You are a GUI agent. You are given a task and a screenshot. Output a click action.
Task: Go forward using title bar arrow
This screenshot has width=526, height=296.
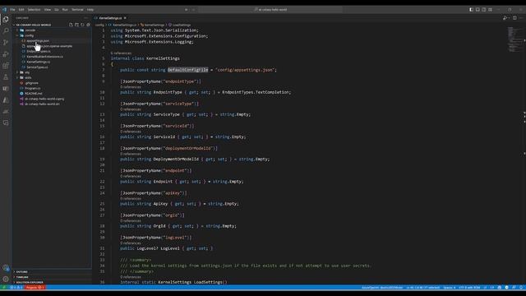[x=194, y=10]
